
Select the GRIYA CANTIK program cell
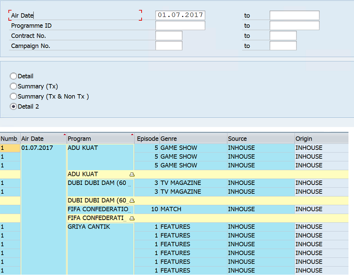click(x=100, y=248)
